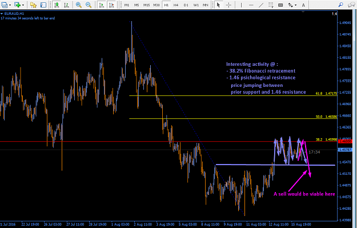Click the blue current price tag

tap(345, 150)
